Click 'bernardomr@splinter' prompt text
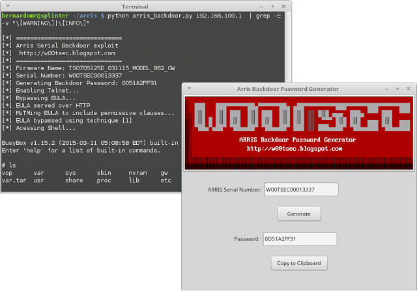Viewport: 417px width, 291px height. [35, 16]
